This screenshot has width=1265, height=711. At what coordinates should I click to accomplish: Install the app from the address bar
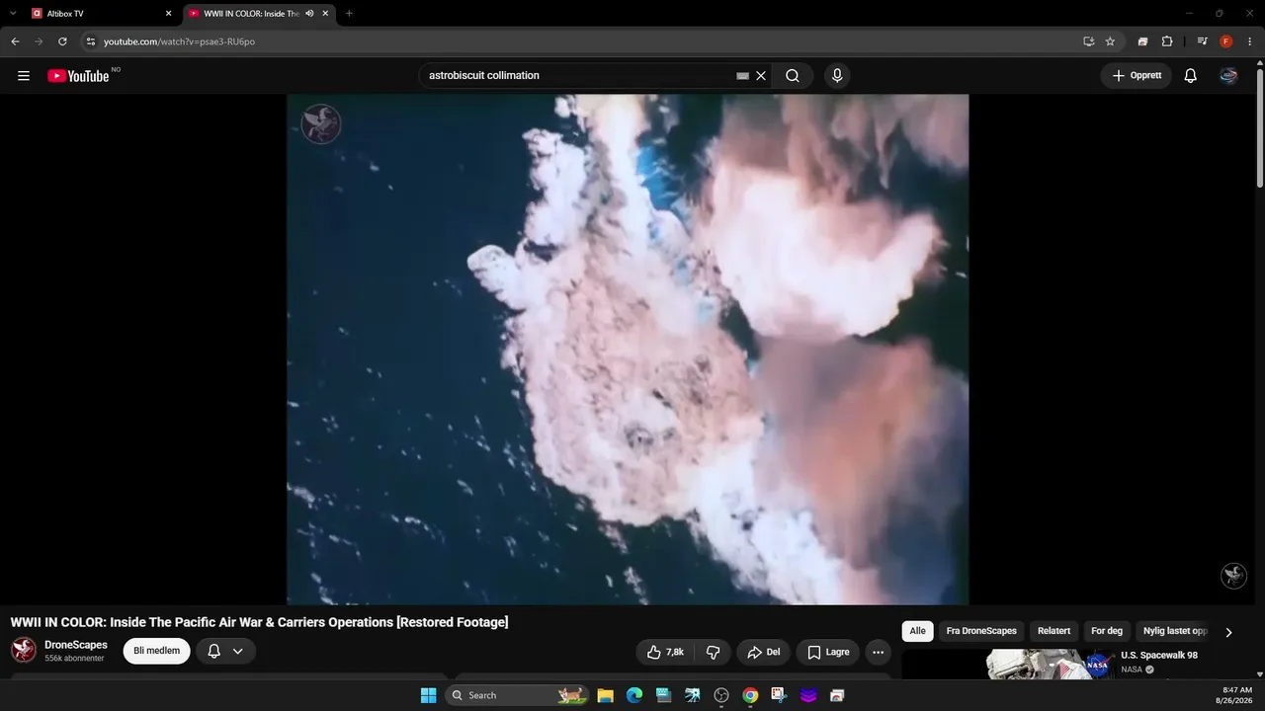[1088, 41]
